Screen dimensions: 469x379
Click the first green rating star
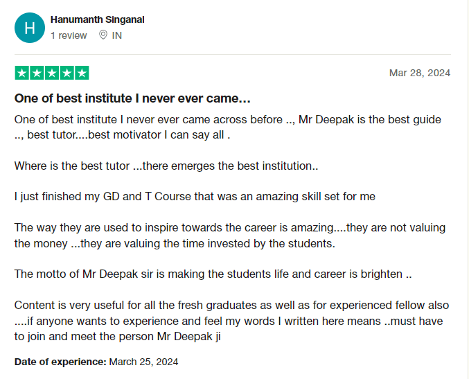click(x=21, y=73)
